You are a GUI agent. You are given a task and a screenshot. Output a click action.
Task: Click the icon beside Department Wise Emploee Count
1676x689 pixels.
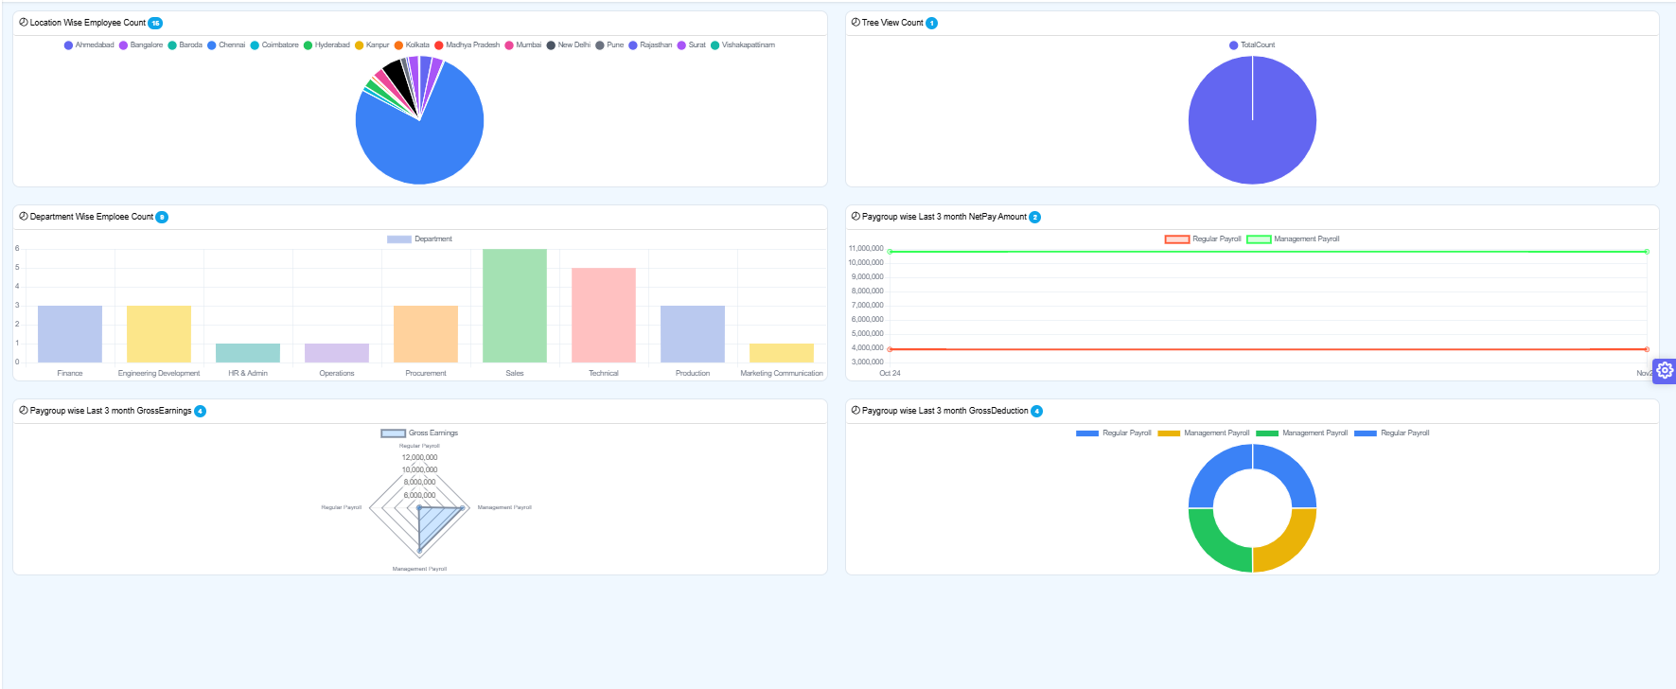tap(24, 217)
